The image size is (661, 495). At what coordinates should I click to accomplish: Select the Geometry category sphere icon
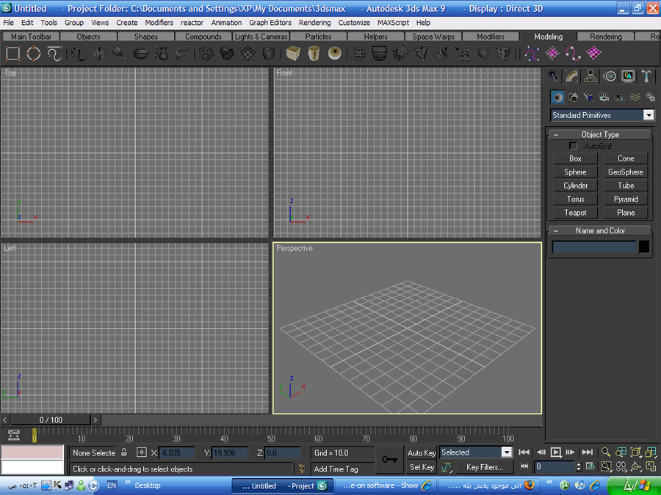point(557,98)
